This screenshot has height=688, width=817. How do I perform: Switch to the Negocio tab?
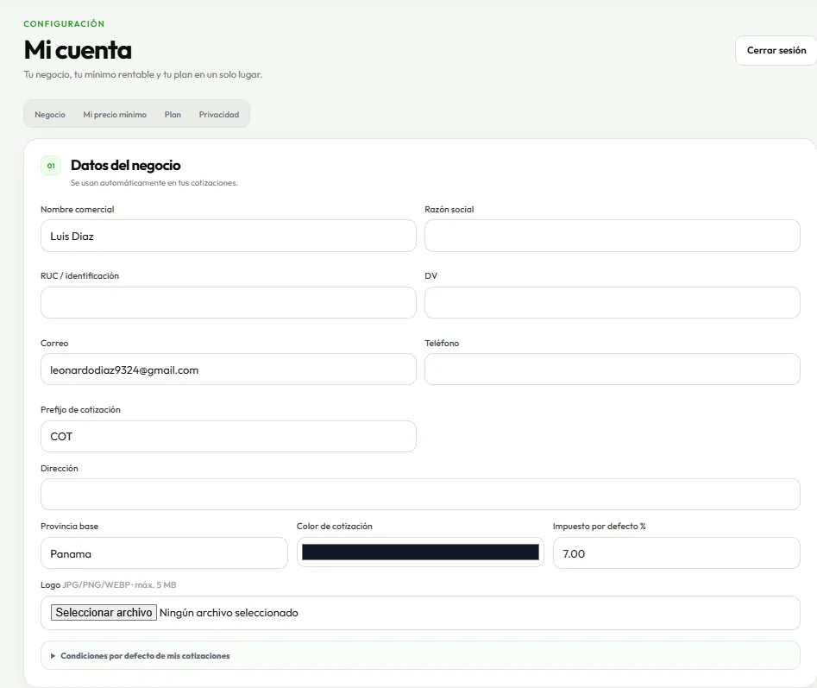tap(50, 114)
